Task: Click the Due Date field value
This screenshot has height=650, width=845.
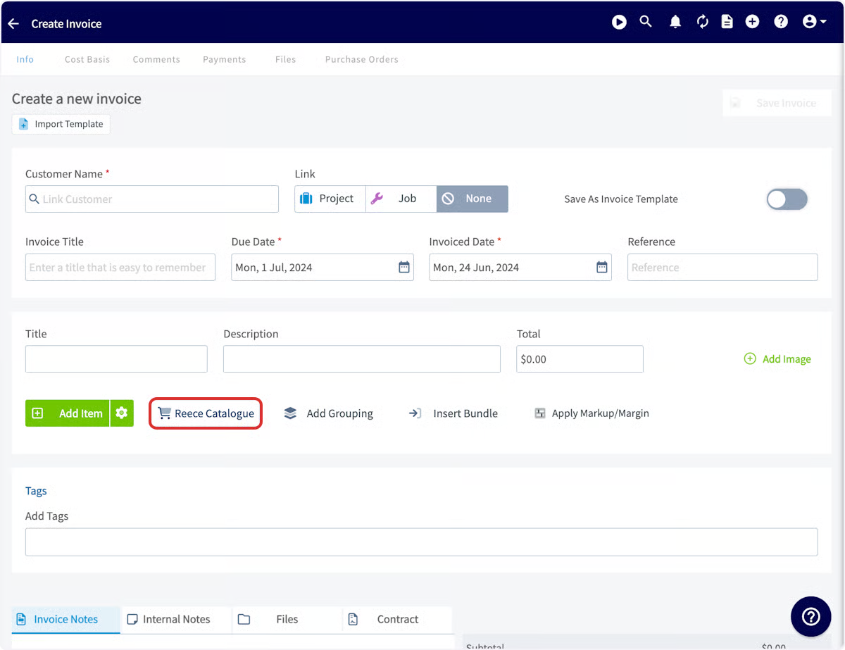Action: tap(274, 268)
